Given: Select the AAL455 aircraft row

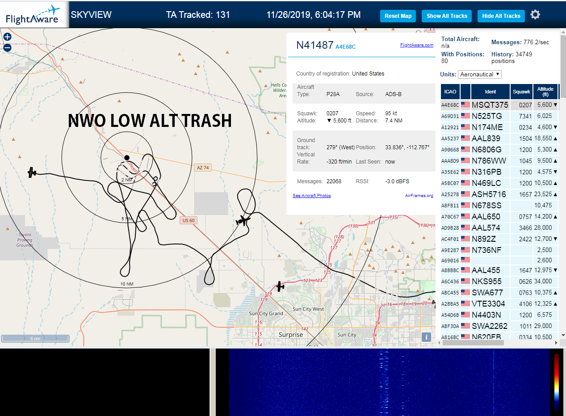Looking at the screenshot, I should (499, 270).
